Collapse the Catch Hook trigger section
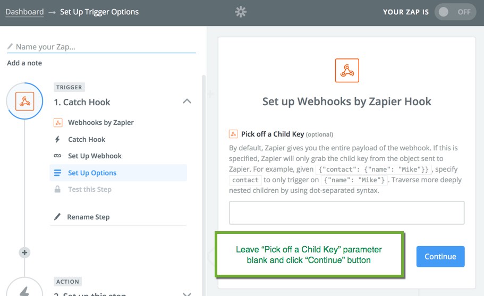Image resolution: width=484 pixels, height=296 pixels. pos(187,102)
